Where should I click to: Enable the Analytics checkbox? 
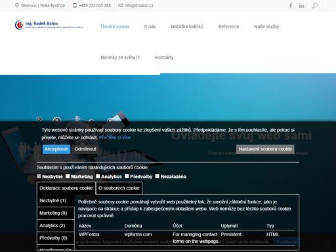click(x=98, y=176)
